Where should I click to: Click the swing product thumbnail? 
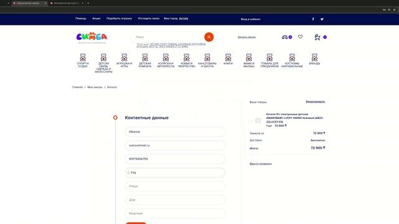pos(257,120)
